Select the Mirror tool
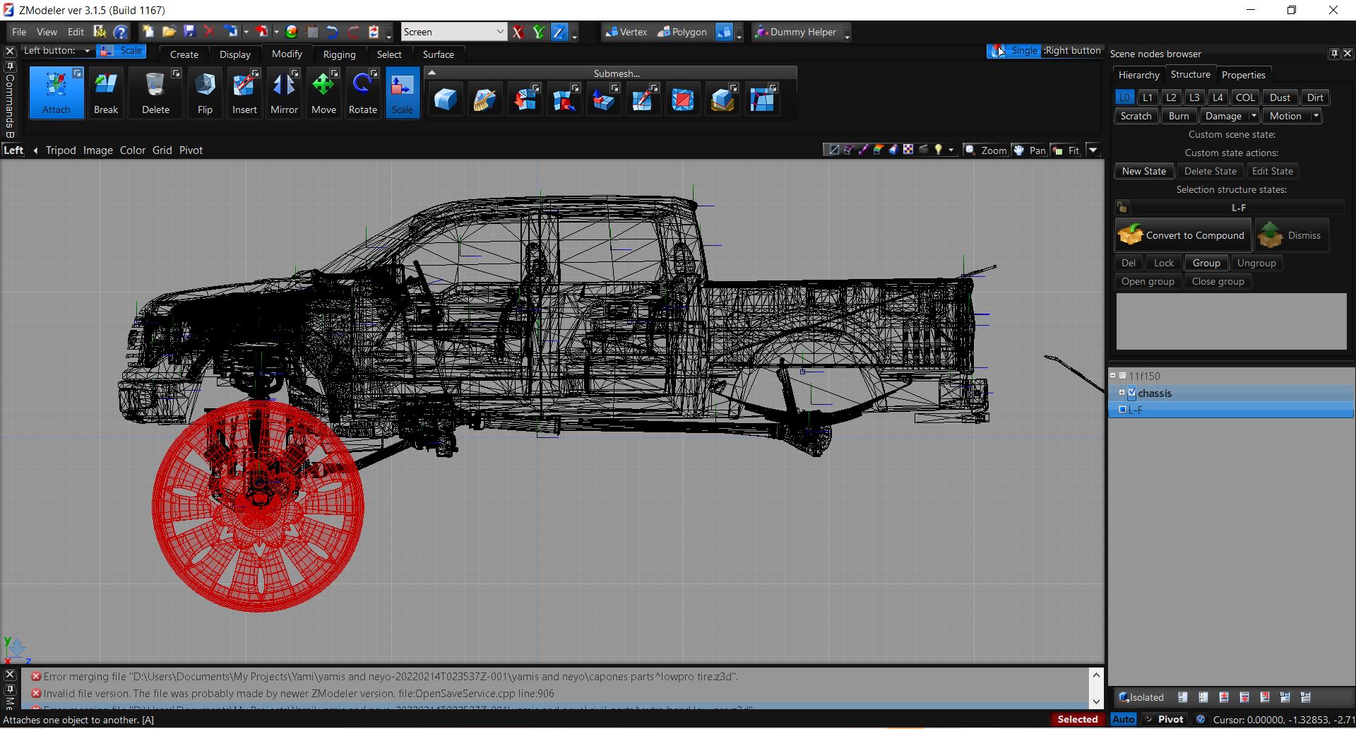Viewport: 1356px width, 729px height. (x=284, y=92)
